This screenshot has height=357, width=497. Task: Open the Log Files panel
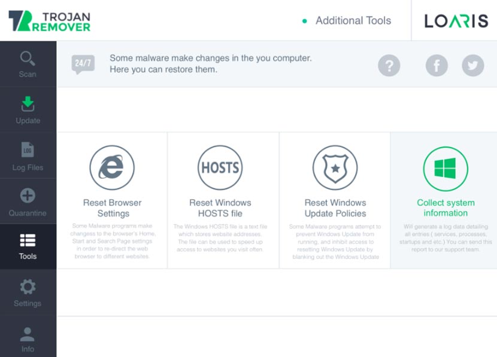tap(28, 157)
